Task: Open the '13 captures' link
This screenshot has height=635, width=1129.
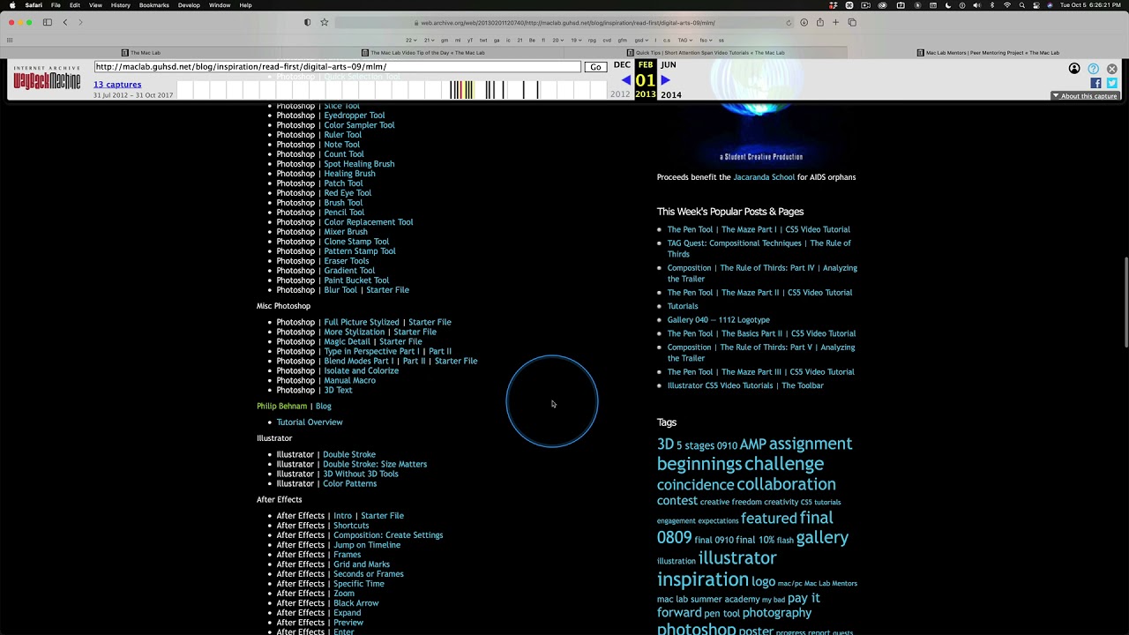Action: [x=117, y=85]
